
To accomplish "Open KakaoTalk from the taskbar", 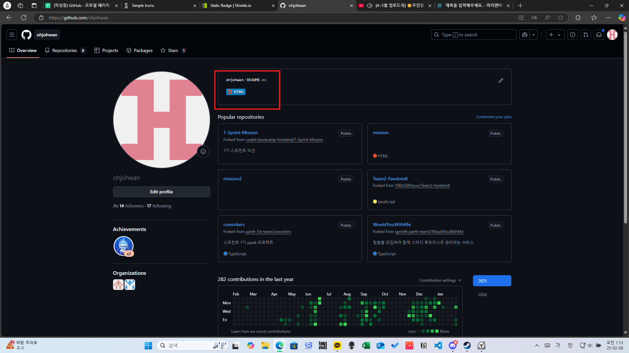I will (337, 345).
